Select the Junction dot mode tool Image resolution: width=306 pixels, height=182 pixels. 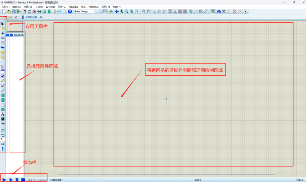pos(3,33)
